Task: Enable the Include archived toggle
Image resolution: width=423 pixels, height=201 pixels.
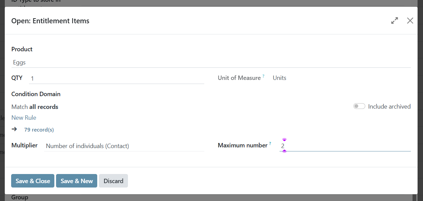Action: pos(359,106)
